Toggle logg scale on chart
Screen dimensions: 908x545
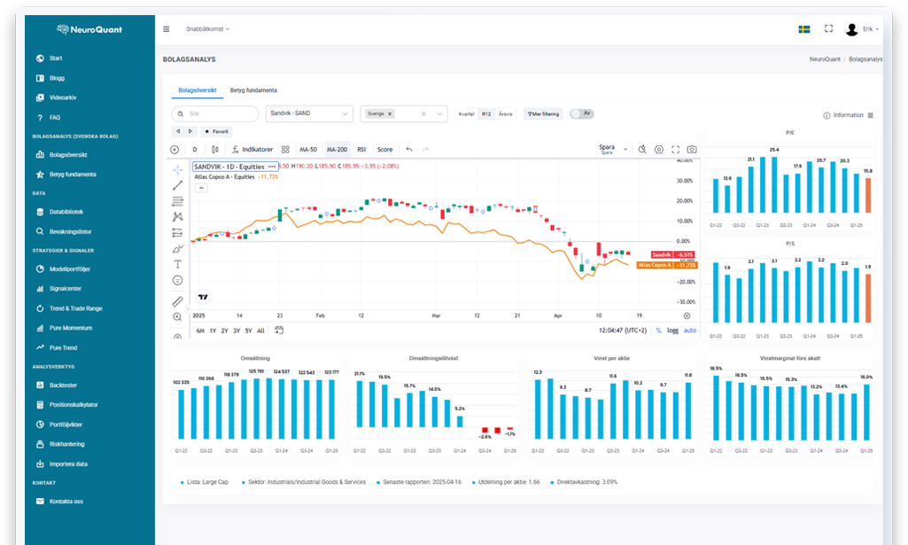pos(673,331)
